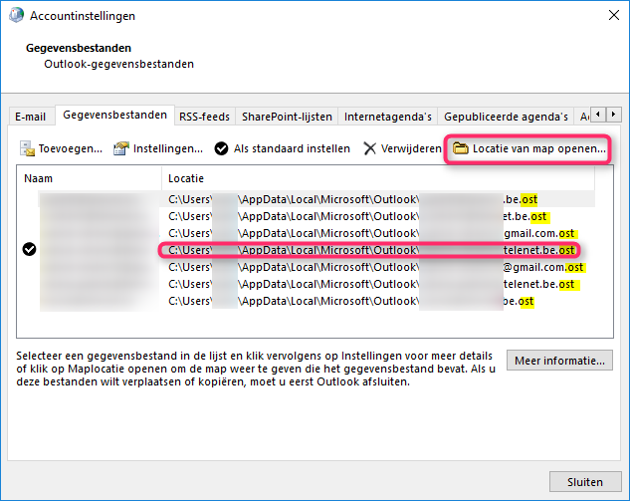Image resolution: width=630 pixels, height=501 pixels.
Task: Select the Gegevensbestanden tab
Action: click(114, 115)
